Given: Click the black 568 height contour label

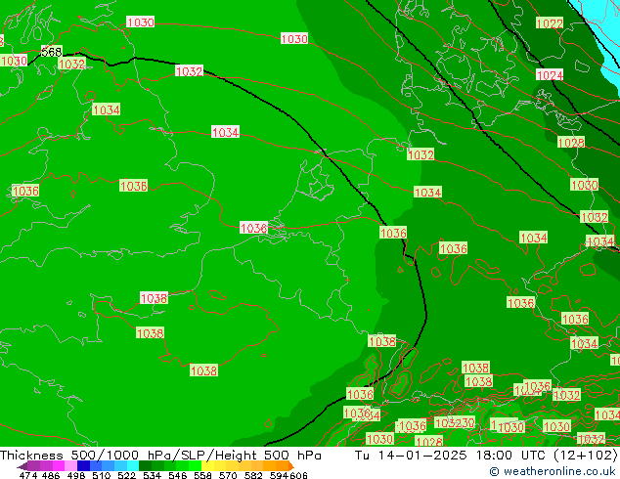Looking at the screenshot, I should 52,52.
